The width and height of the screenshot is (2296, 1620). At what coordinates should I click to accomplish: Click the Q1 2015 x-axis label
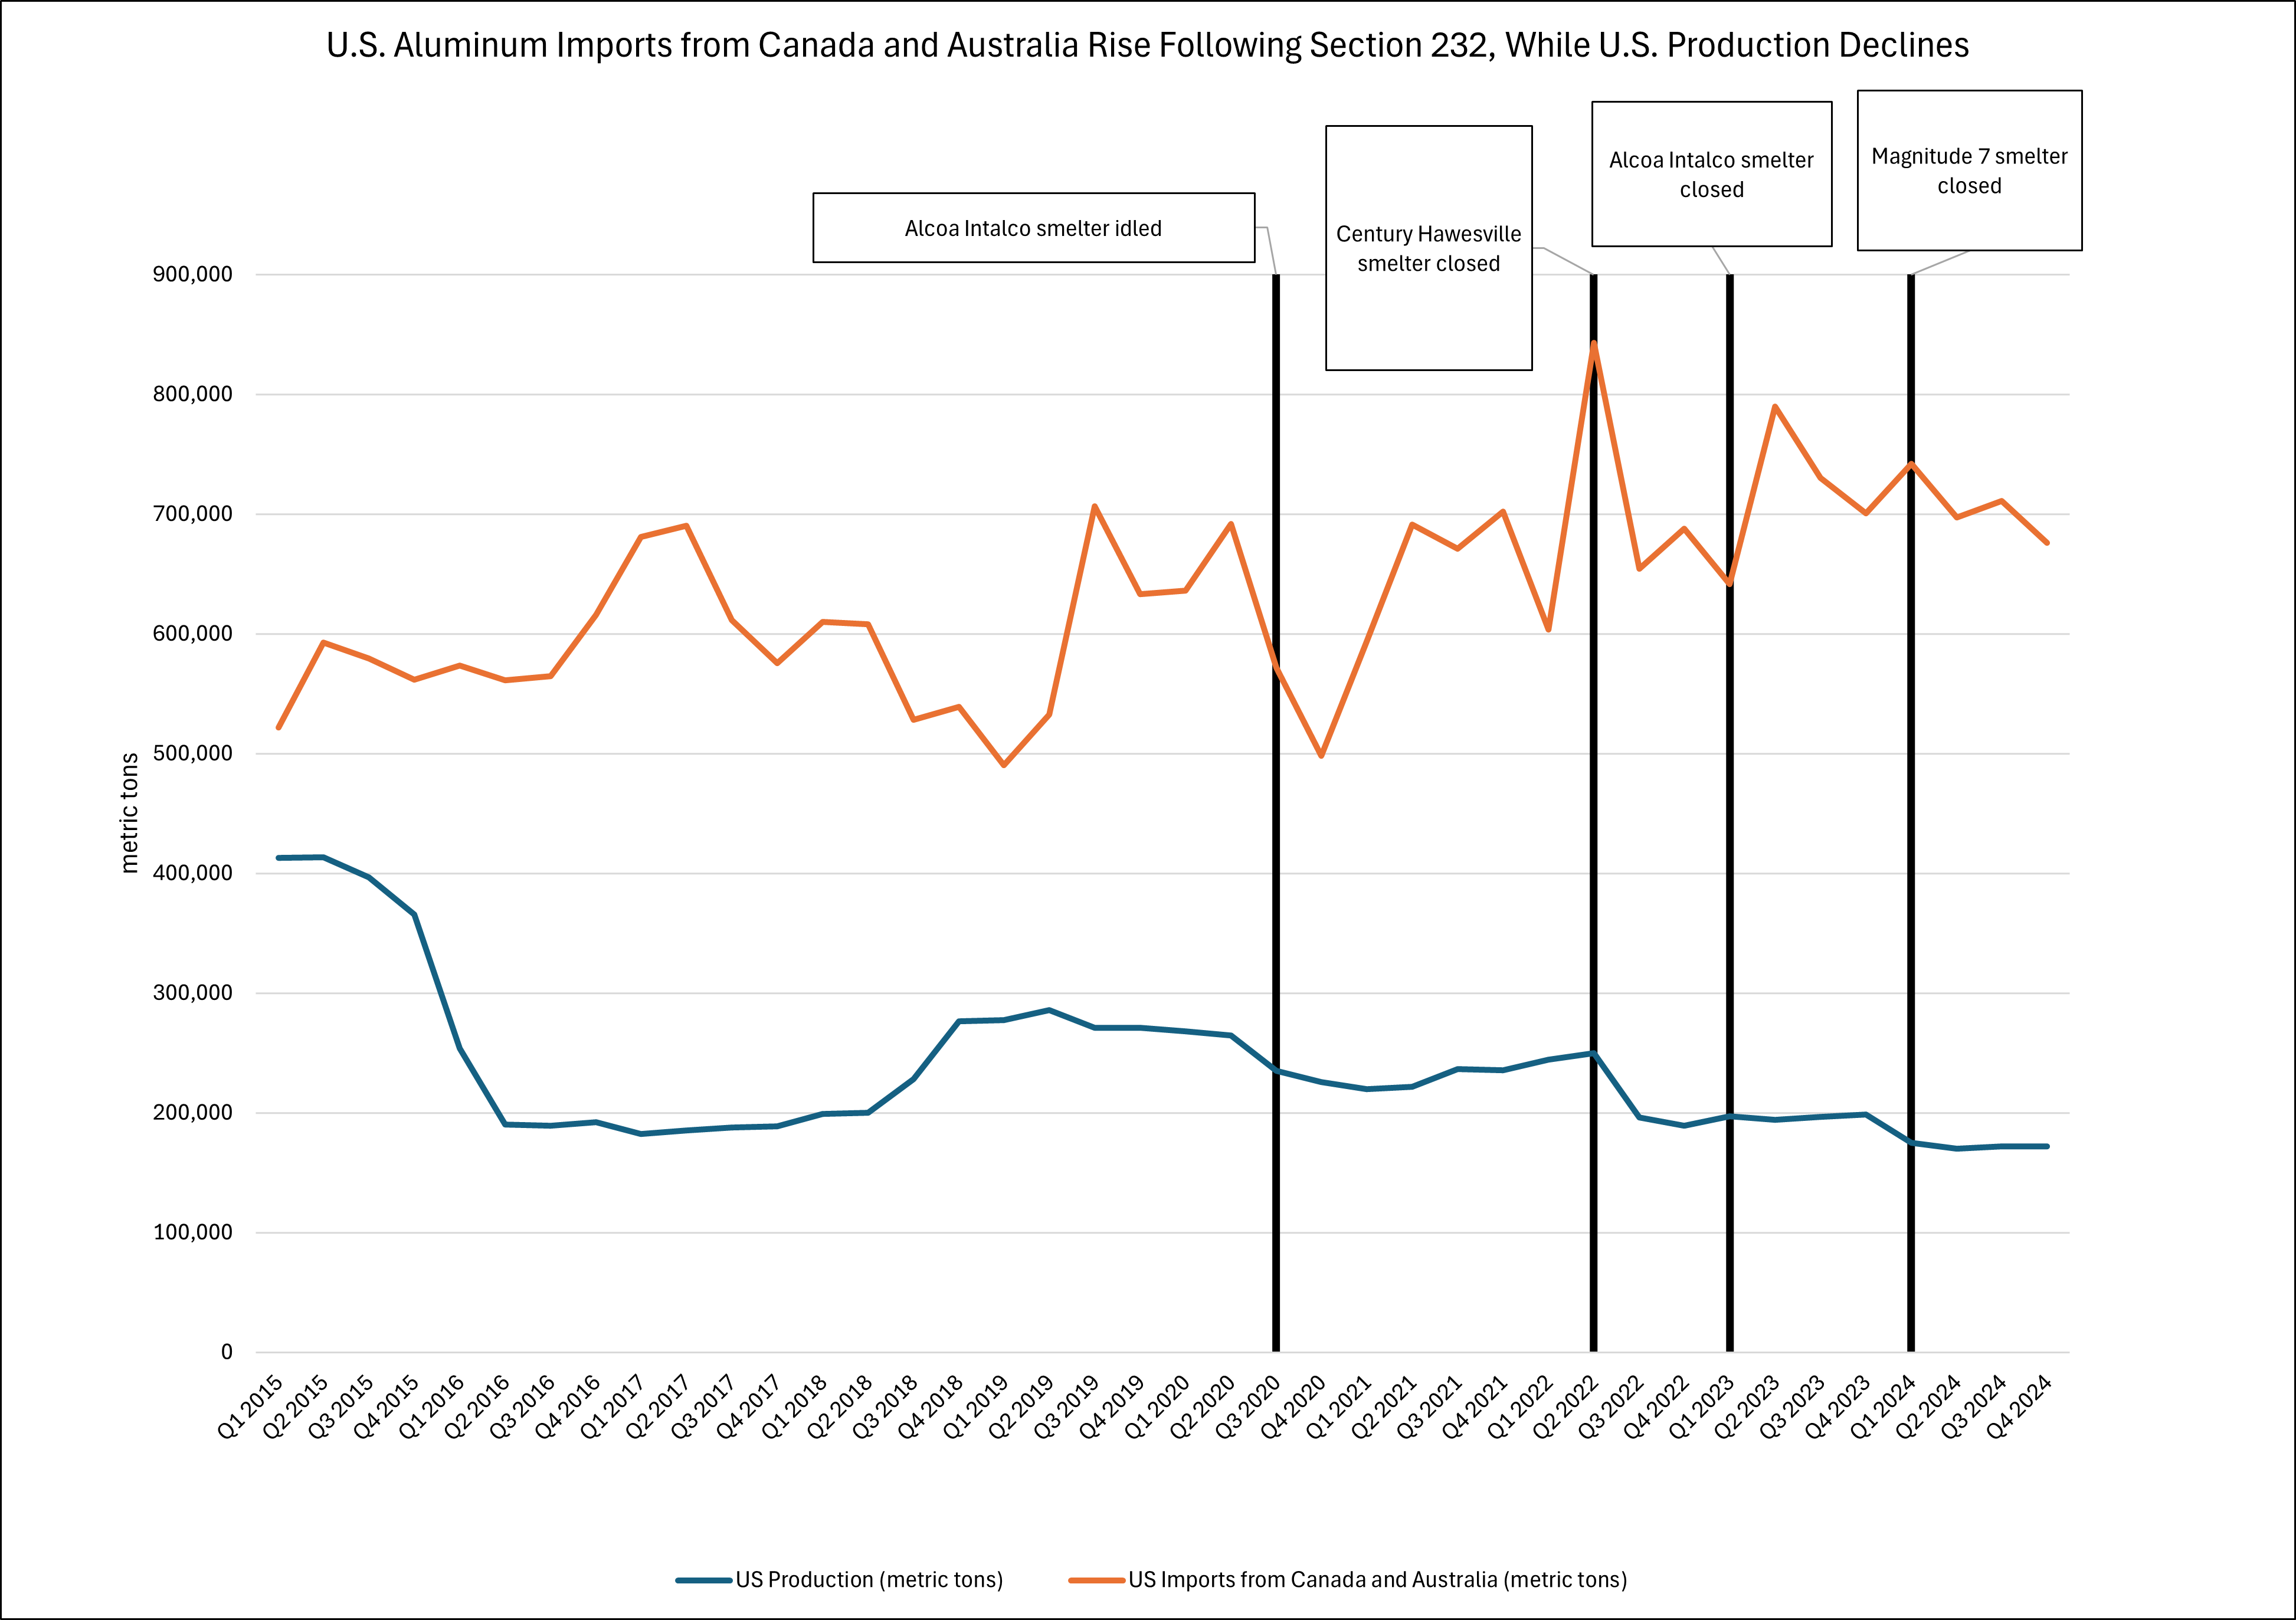click(250, 1407)
